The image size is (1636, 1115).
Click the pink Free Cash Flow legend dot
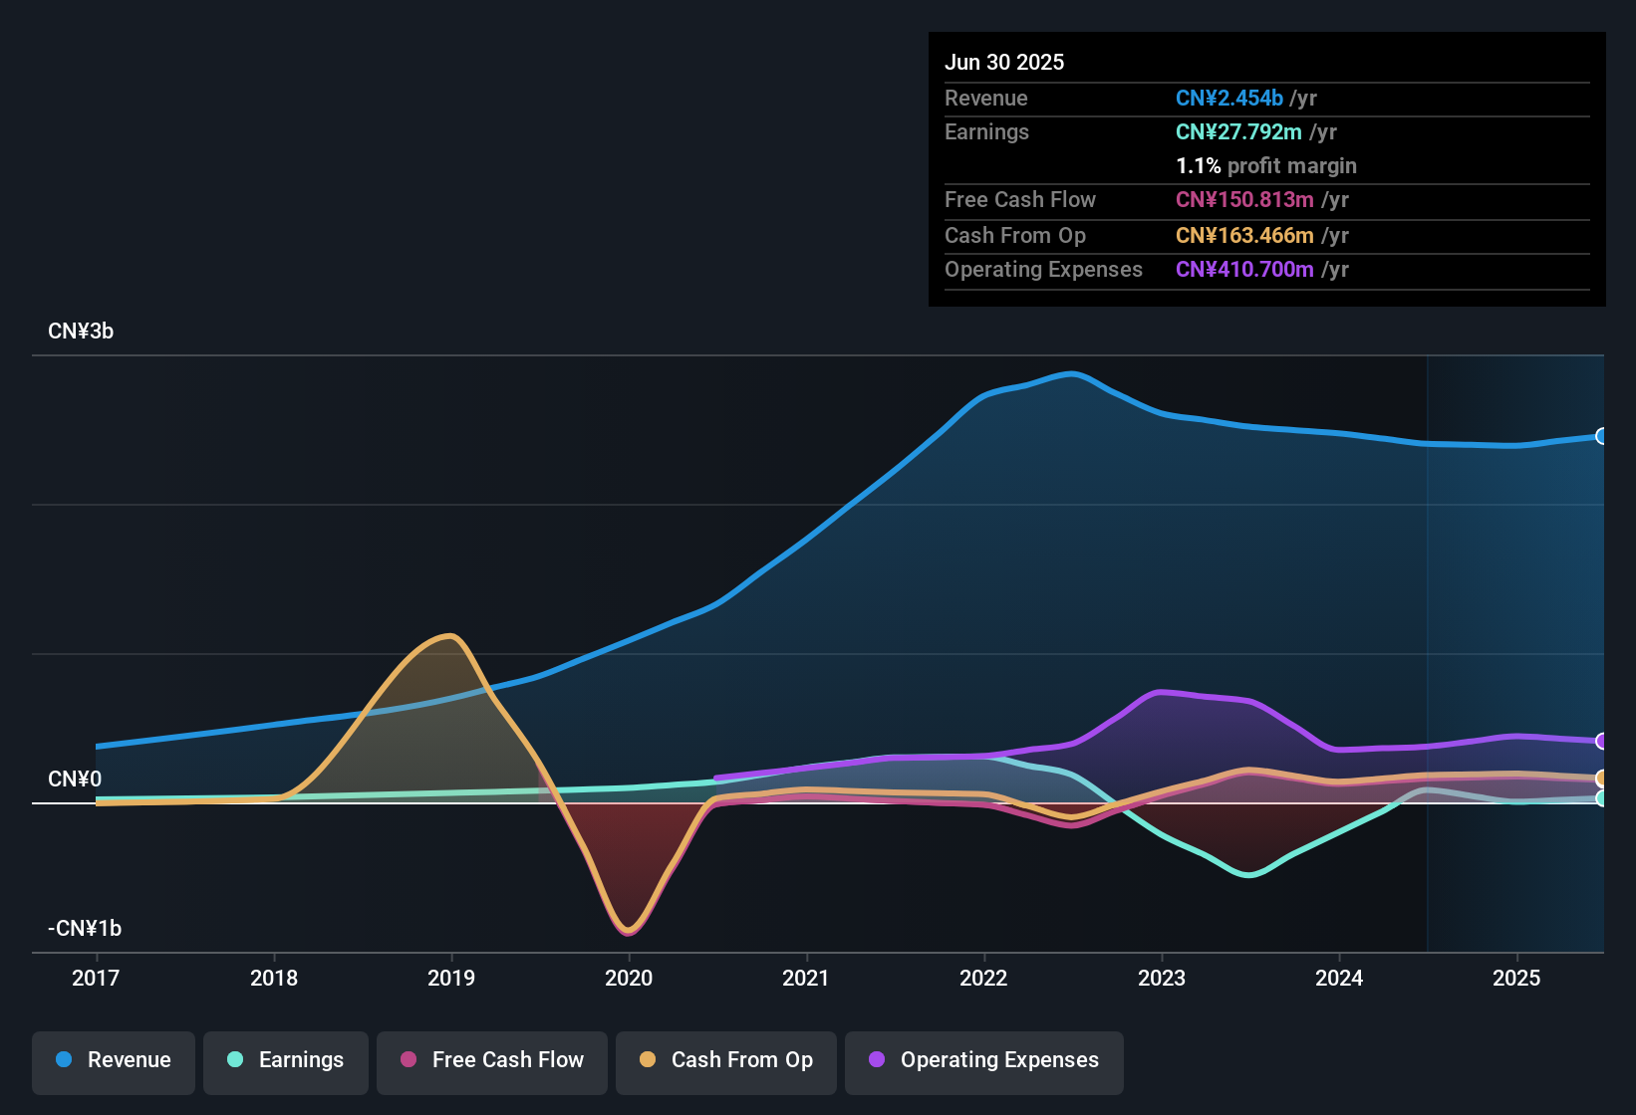[x=408, y=1060]
